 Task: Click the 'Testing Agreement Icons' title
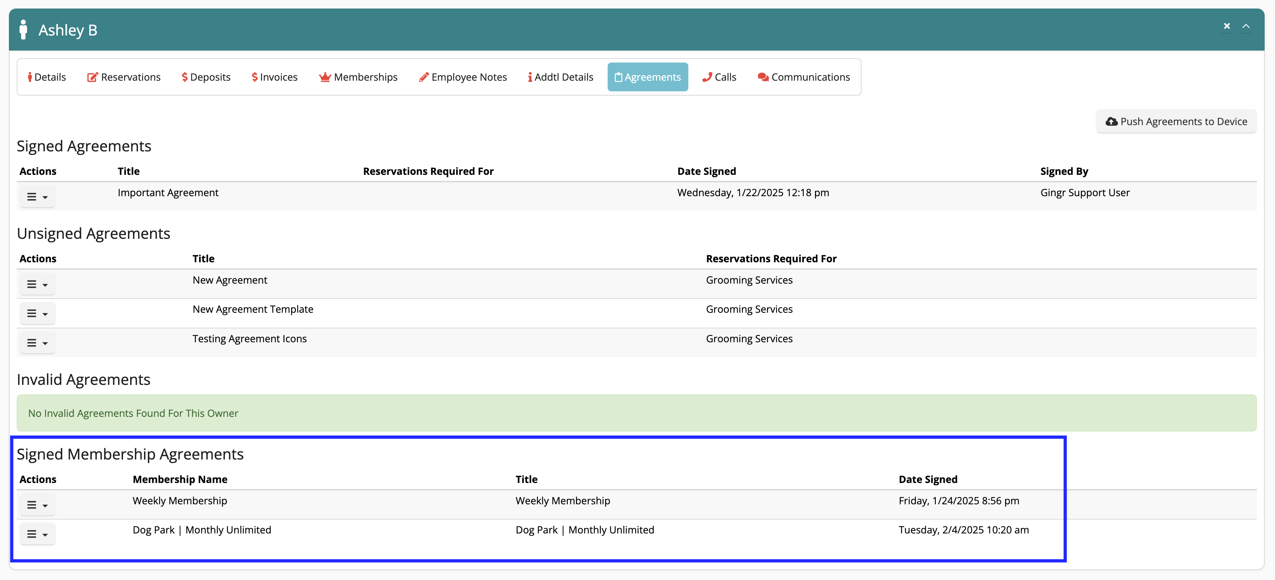coord(250,338)
